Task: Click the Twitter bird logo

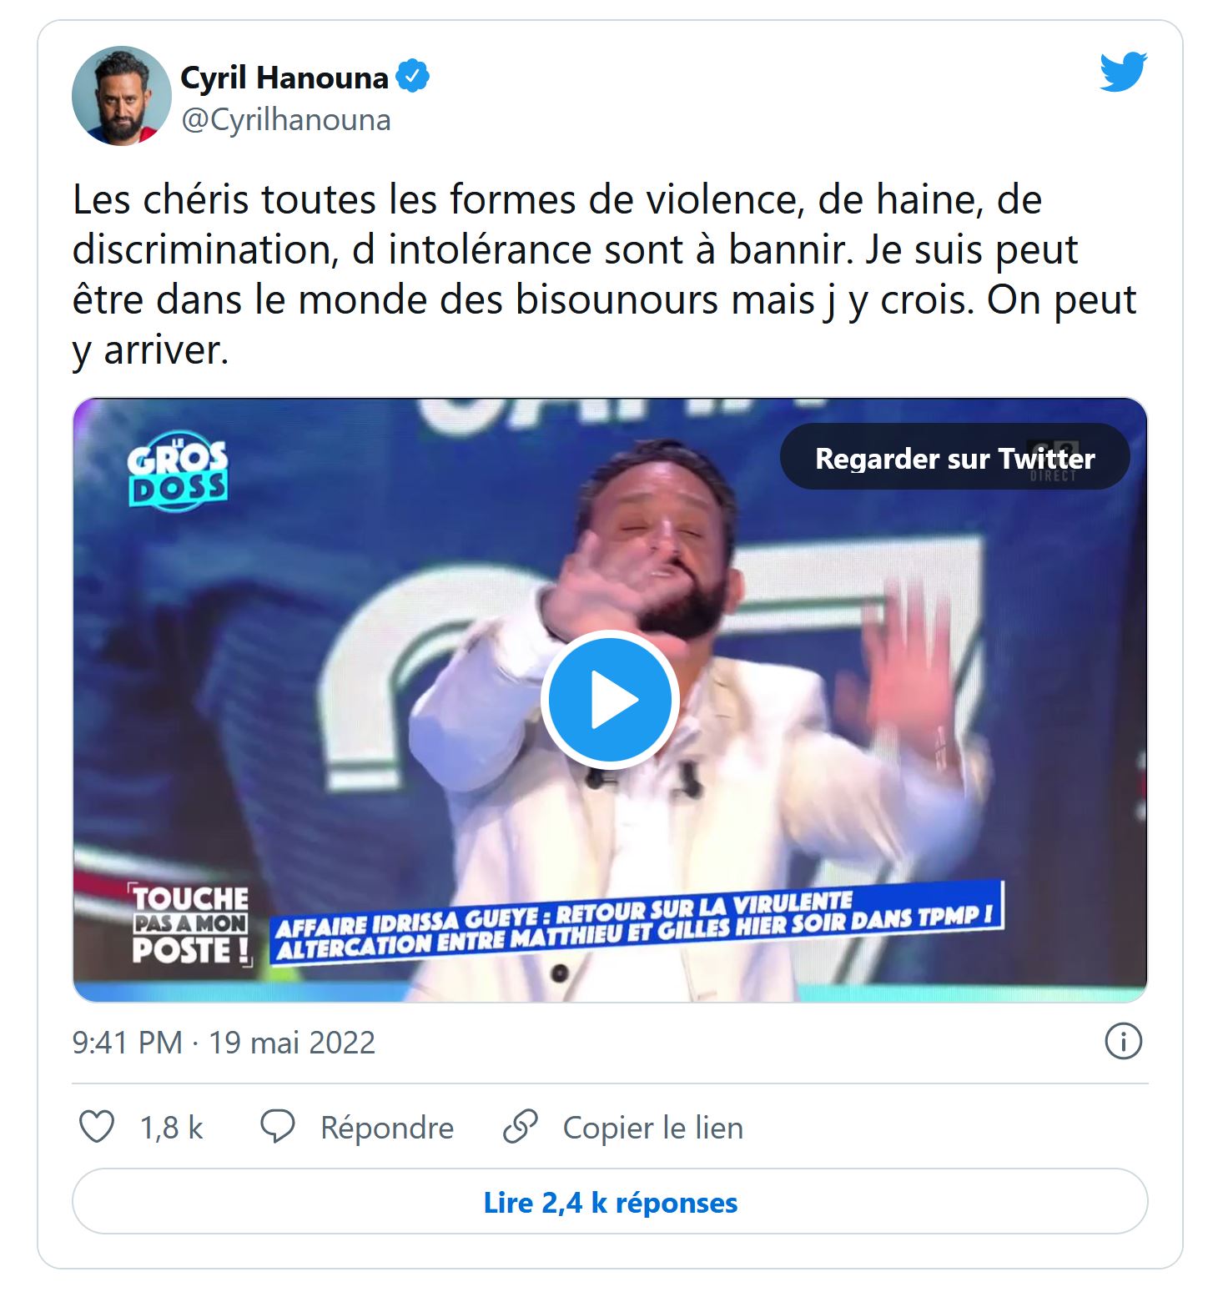Action: click(1123, 72)
